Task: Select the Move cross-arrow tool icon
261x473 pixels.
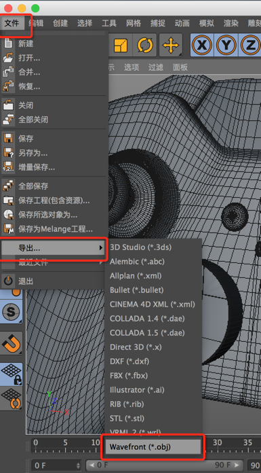Action: 171,45
